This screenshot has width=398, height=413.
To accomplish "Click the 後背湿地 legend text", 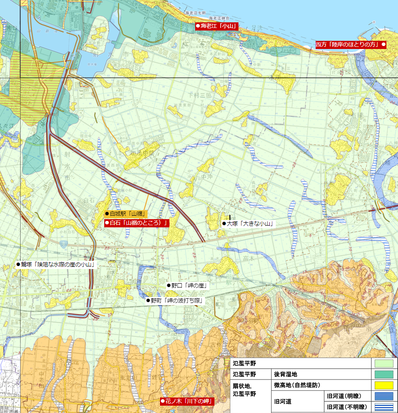I will (x=285, y=374).
